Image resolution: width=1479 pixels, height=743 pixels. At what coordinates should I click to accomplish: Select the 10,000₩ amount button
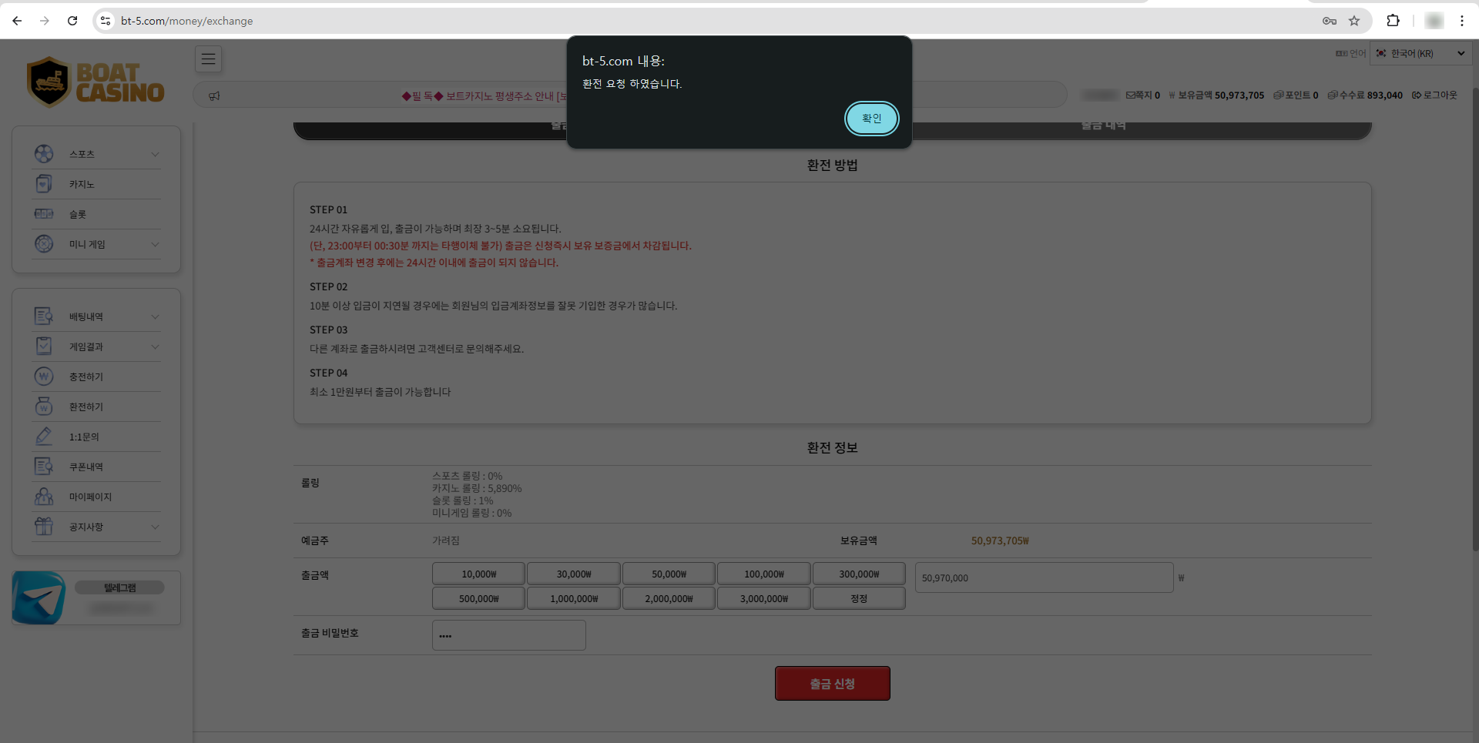(478, 574)
